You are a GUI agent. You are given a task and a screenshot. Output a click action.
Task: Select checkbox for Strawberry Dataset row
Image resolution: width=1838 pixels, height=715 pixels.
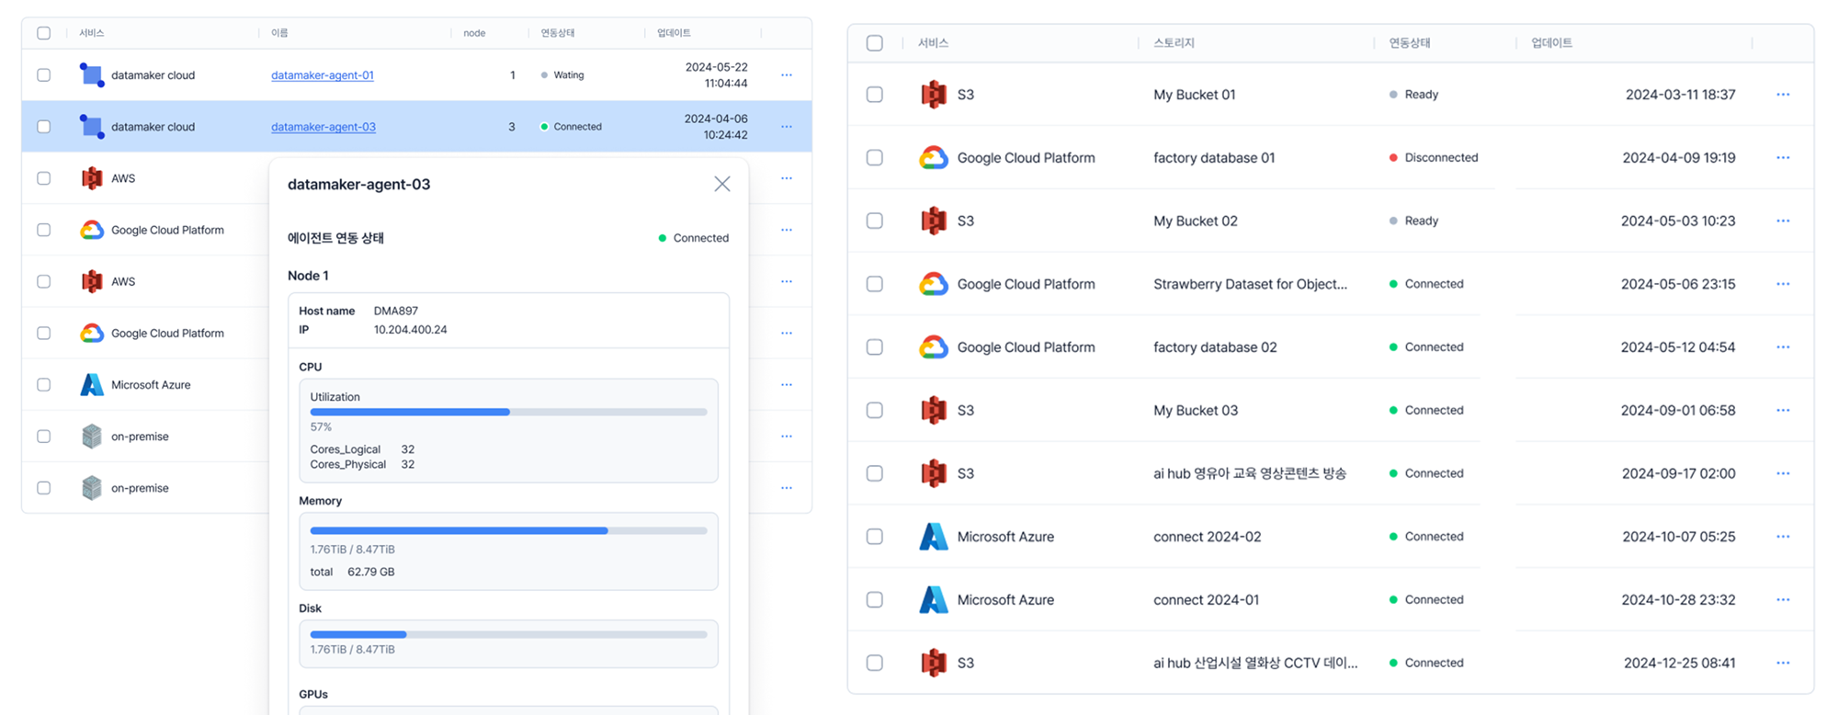(x=875, y=284)
